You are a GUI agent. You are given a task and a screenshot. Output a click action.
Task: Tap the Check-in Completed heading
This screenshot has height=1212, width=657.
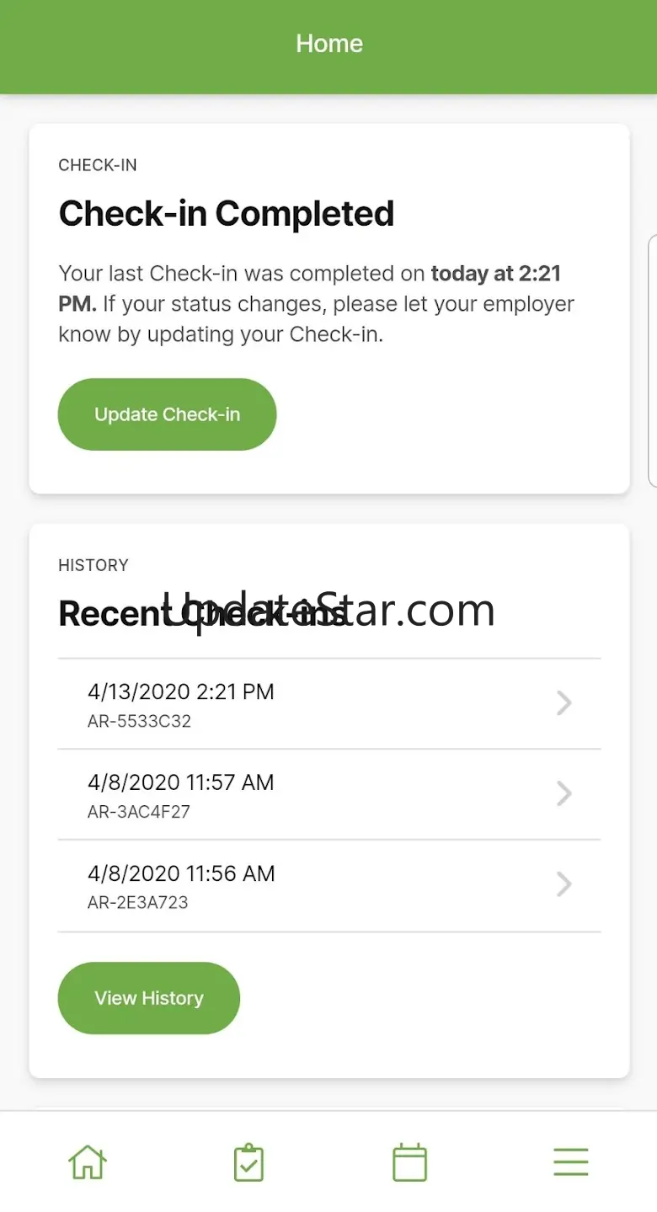(x=226, y=214)
